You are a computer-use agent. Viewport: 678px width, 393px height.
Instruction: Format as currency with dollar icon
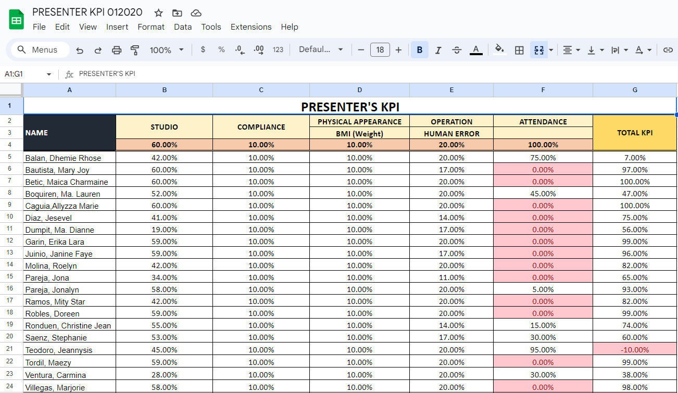(203, 50)
